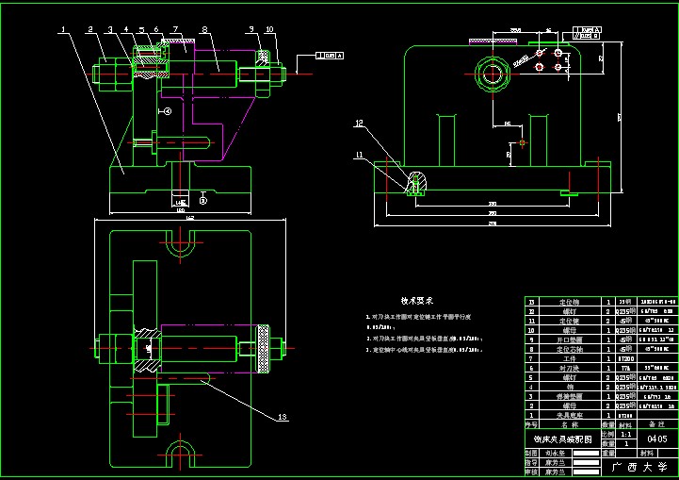Select callout number 10 above front view
Screen dimensions: 679x480
point(269,29)
